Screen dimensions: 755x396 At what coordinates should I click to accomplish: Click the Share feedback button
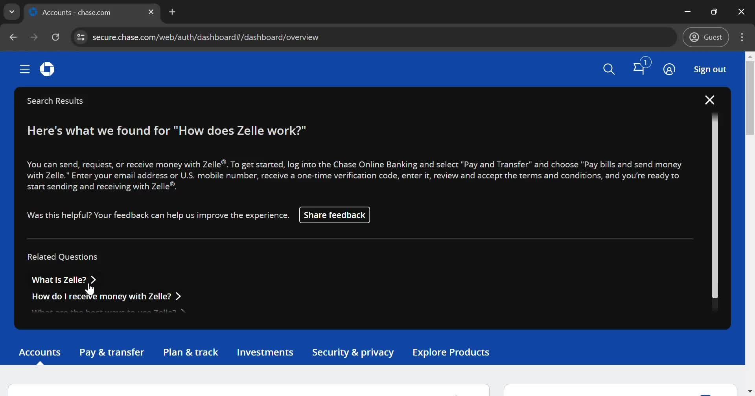click(x=334, y=215)
